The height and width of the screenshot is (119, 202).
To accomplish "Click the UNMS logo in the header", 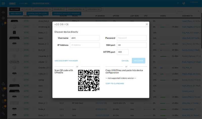I will click(12, 4).
